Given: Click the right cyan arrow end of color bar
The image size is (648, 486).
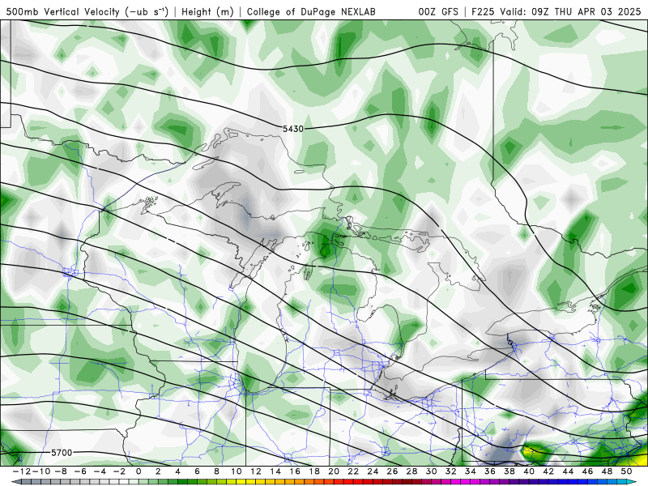Looking at the screenshot, I should (631, 482).
